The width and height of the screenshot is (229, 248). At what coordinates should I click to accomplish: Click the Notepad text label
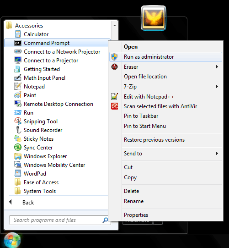coord(34,87)
